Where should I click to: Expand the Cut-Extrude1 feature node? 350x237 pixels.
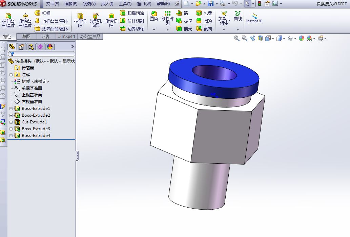[x=11, y=122]
